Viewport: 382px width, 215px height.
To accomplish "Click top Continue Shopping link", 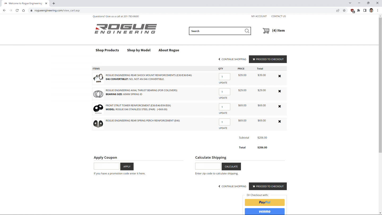I will click(x=232, y=59).
